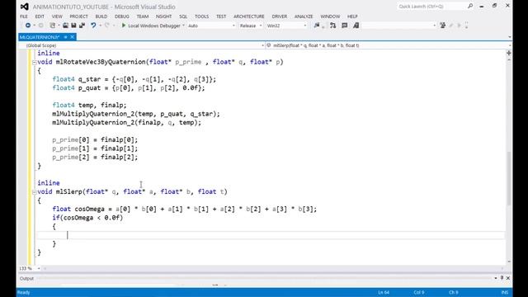528x297 pixels.
Task: Open the VIEW menu
Action: (57, 16)
